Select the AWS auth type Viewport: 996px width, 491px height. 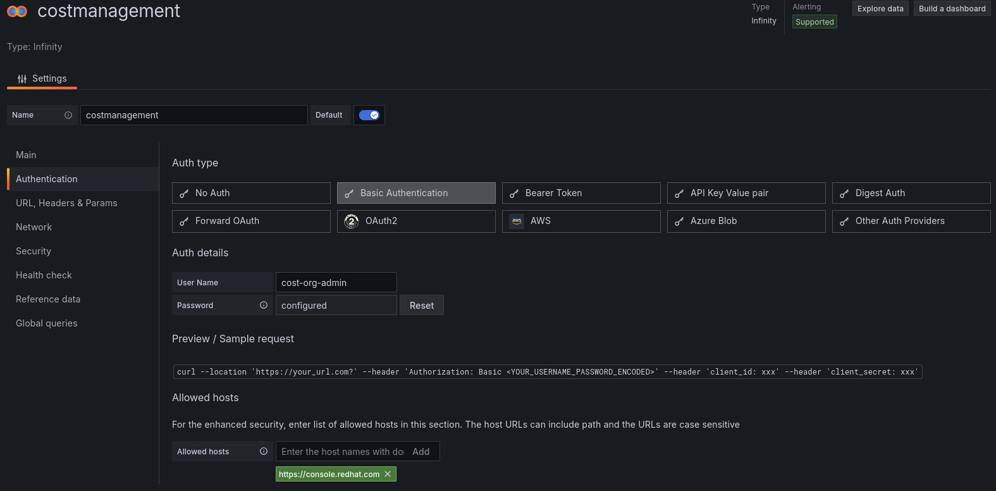coord(581,221)
